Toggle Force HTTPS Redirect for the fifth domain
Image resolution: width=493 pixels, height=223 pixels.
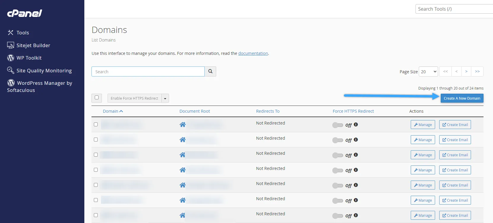pos(338,186)
